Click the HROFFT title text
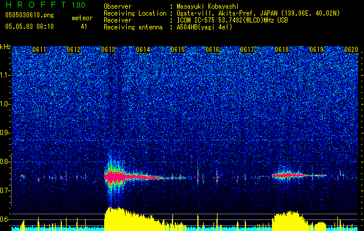 click(x=36, y=5)
